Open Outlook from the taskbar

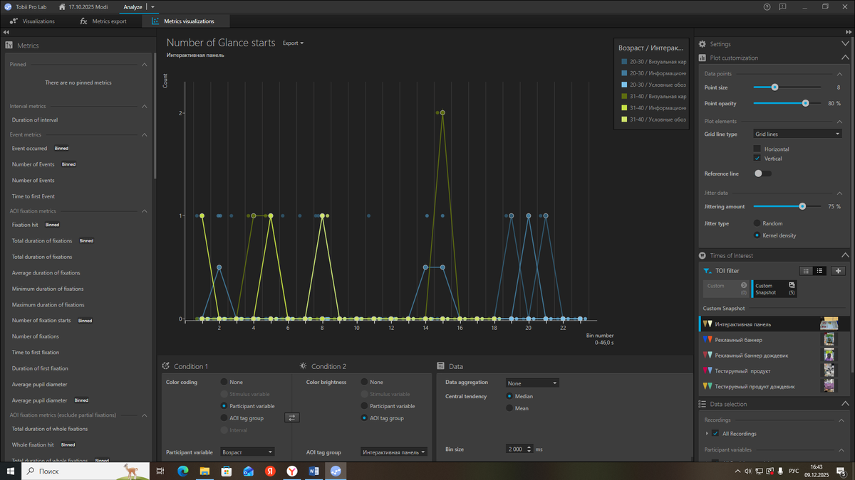click(248, 471)
